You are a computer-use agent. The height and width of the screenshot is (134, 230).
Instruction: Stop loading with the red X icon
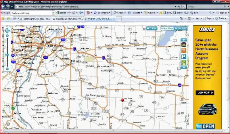click(x=184, y=7)
